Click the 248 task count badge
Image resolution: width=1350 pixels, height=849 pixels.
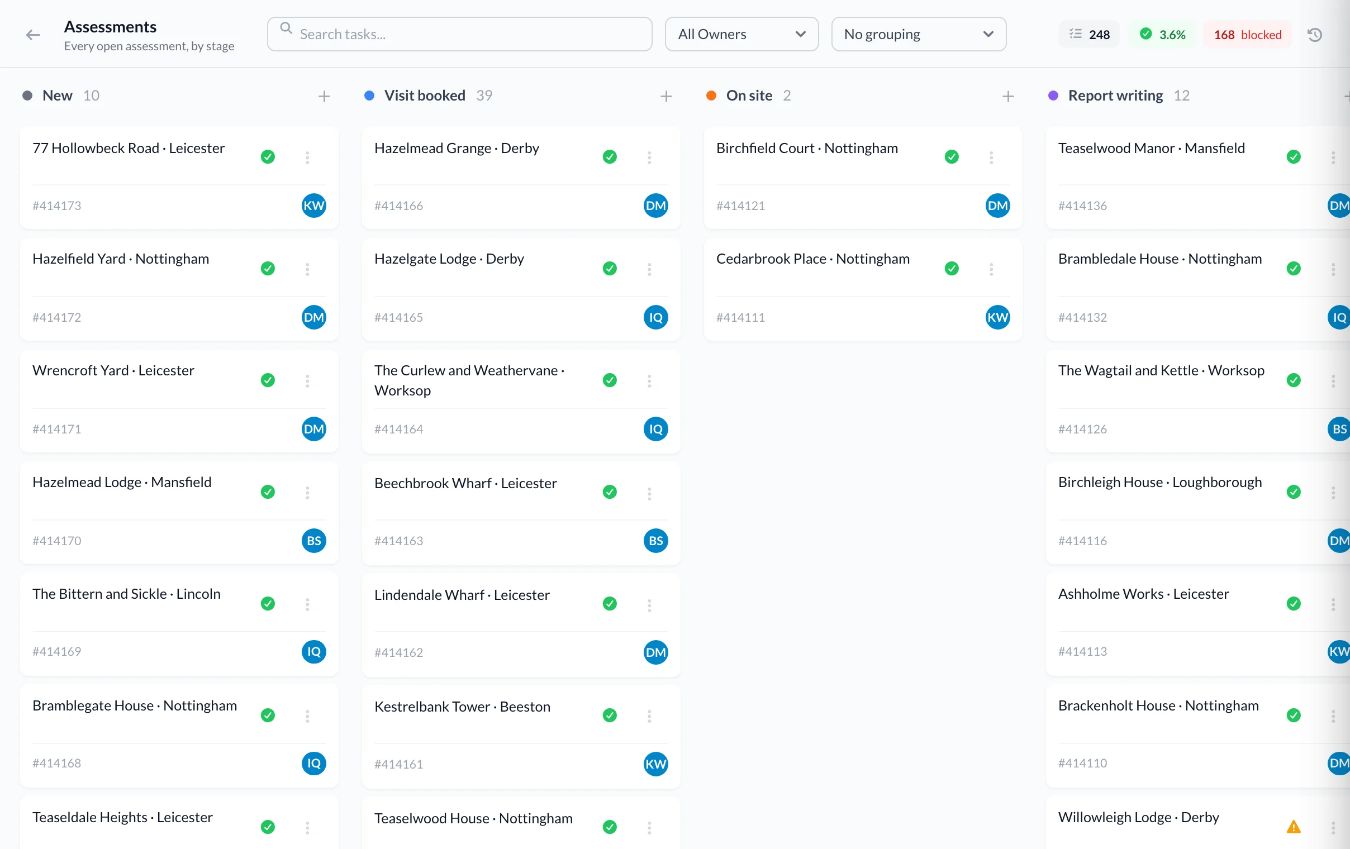(x=1088, y=35)
